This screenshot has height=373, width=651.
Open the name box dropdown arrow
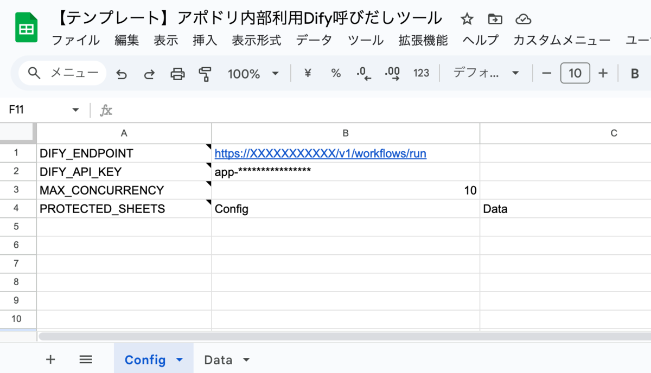(75, 110)
